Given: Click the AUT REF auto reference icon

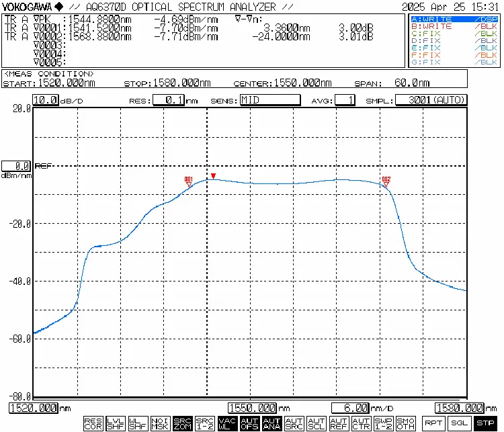Looking at the screenshot, I should pos(338,423).
